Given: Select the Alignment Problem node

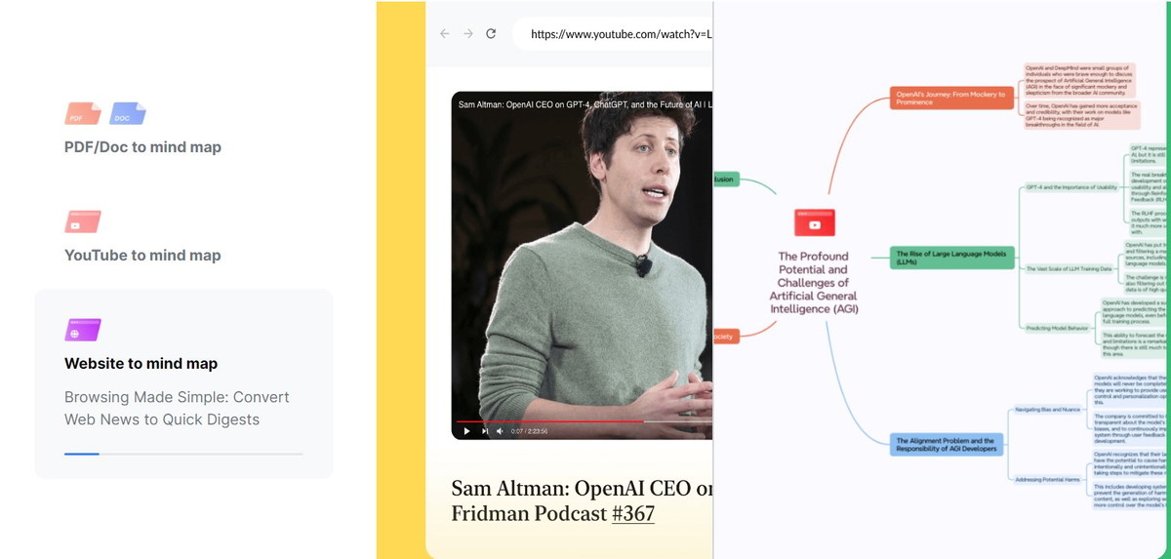Looking at the screenshot, I should (947, 446).
